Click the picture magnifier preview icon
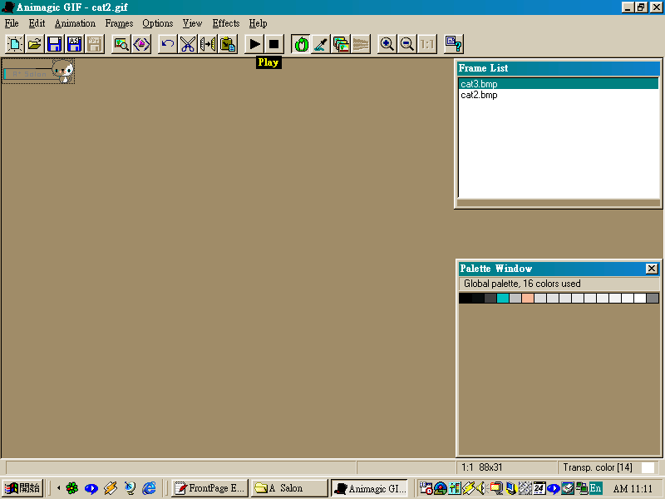This screenshot has height=499, width=665. point(121,44)
